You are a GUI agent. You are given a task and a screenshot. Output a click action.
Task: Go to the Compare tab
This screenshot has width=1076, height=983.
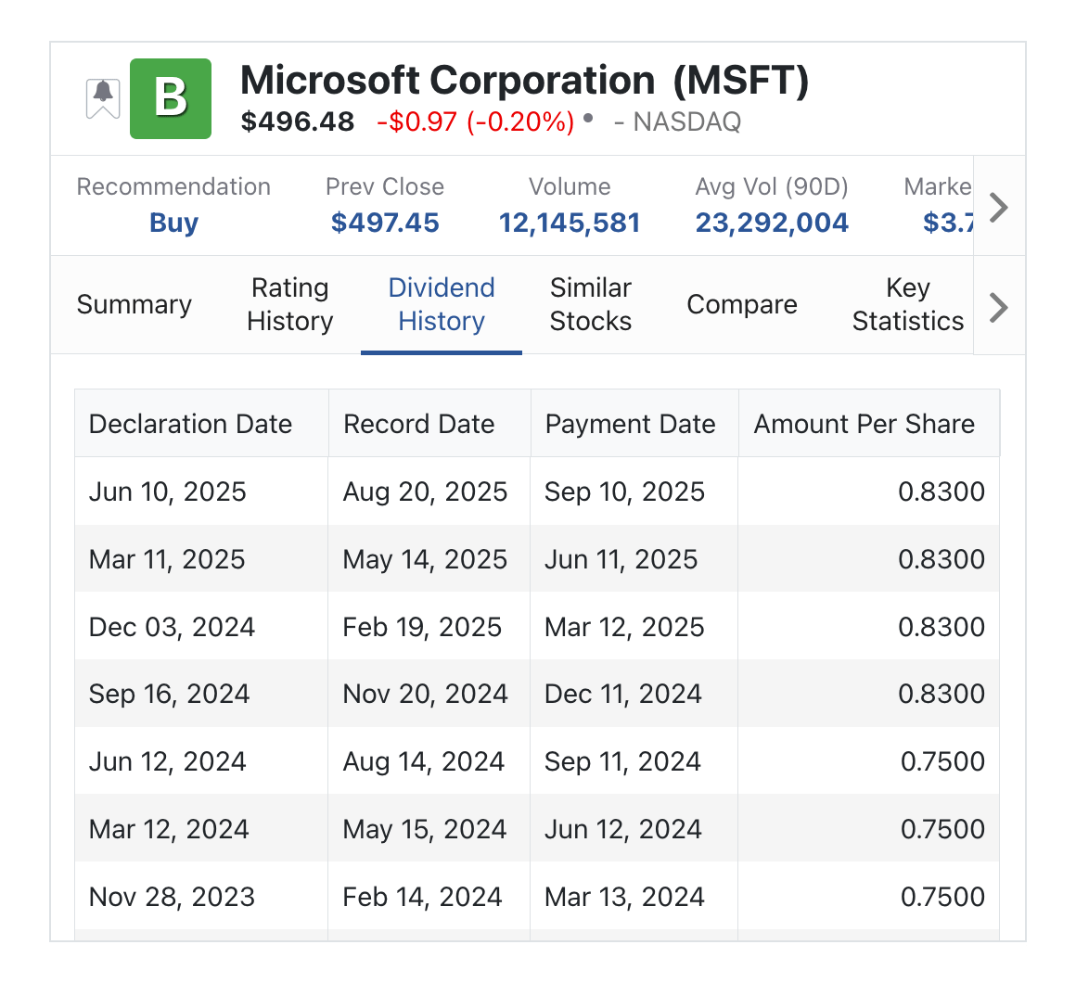[742, 305]
